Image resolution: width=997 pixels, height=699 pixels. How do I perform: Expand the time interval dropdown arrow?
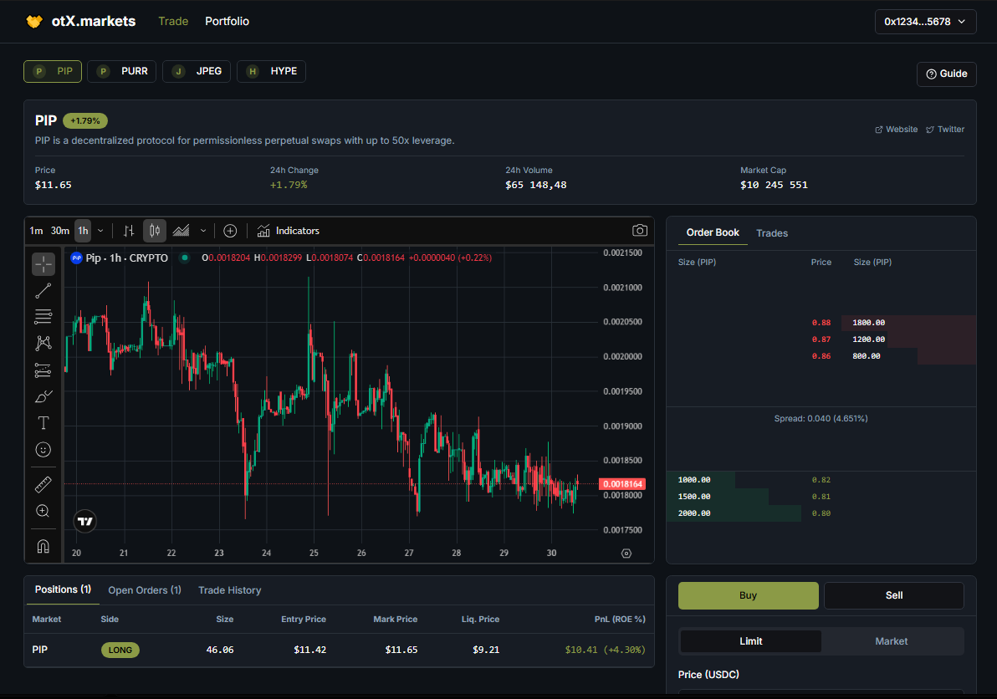tap(100, 231)
